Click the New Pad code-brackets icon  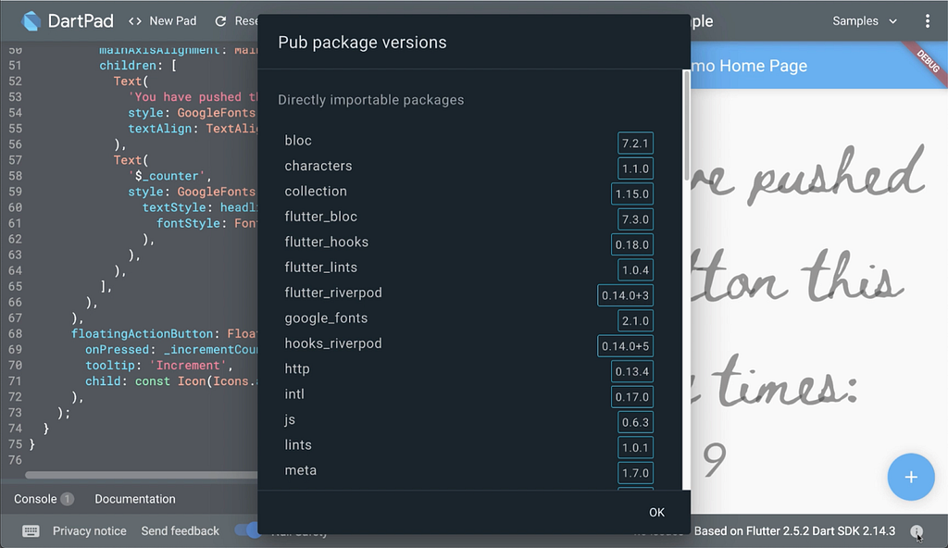(x=135, y=21)
